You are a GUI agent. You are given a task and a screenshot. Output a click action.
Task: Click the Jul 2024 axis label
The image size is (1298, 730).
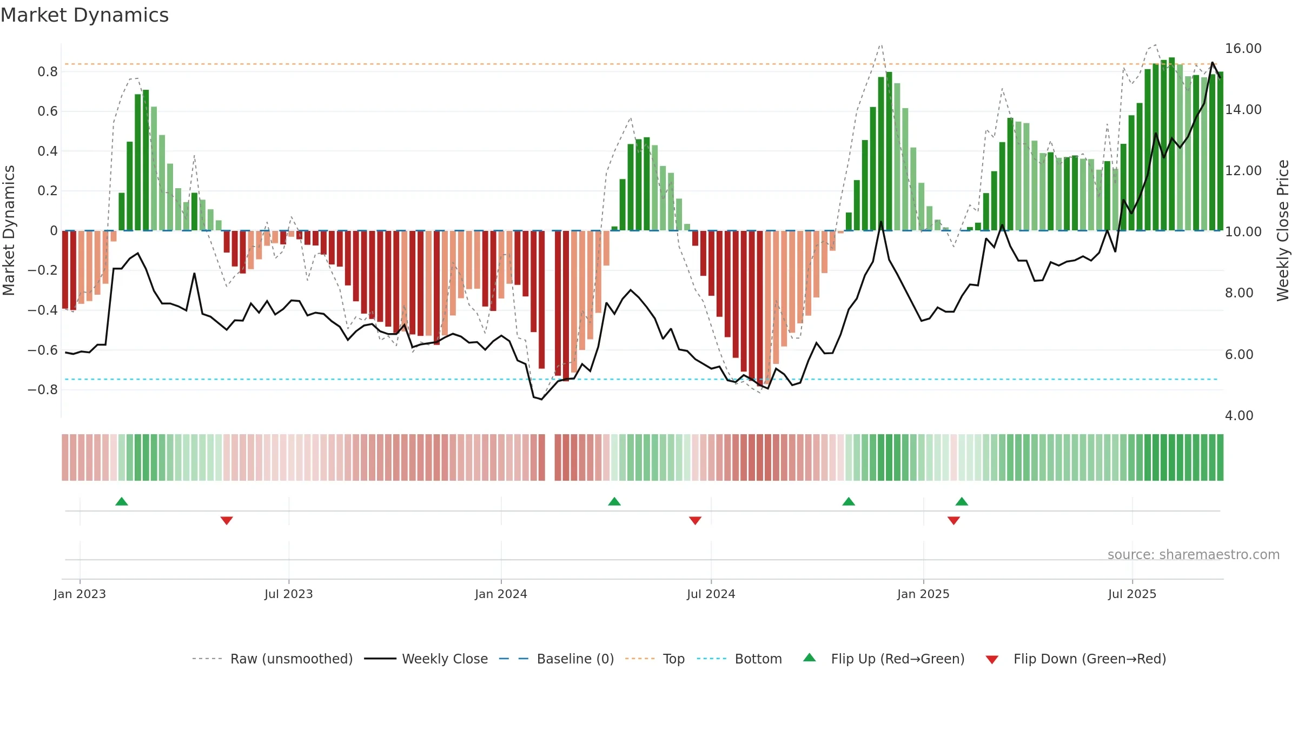(x=711, y=594)
